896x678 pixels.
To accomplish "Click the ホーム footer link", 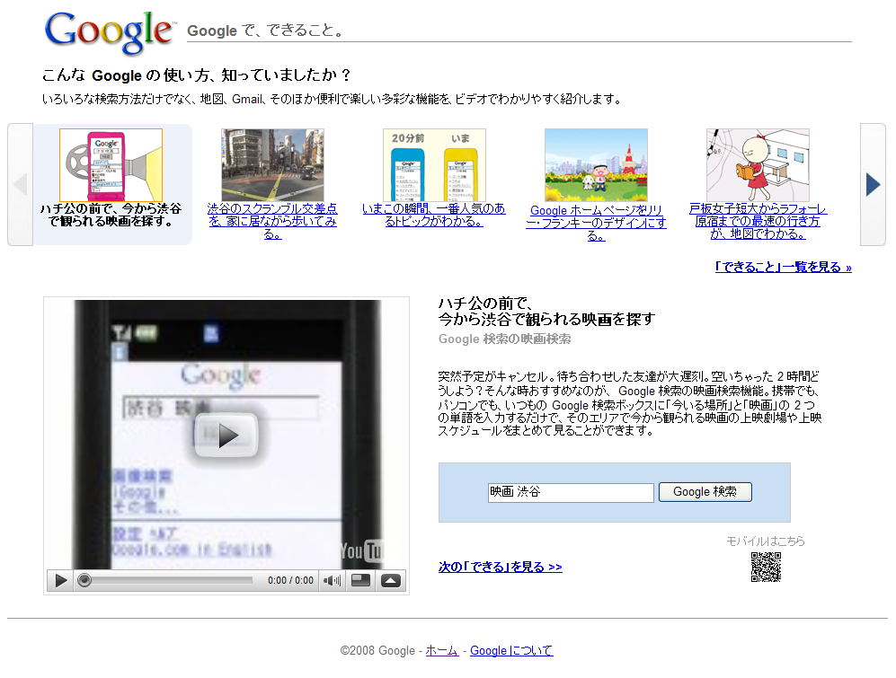I will (442, 650).
